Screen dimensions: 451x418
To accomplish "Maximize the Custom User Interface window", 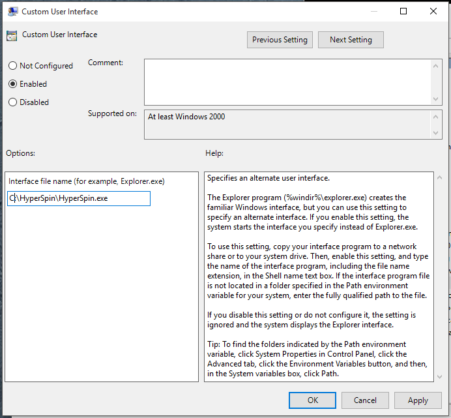I will tap(403, 11).
